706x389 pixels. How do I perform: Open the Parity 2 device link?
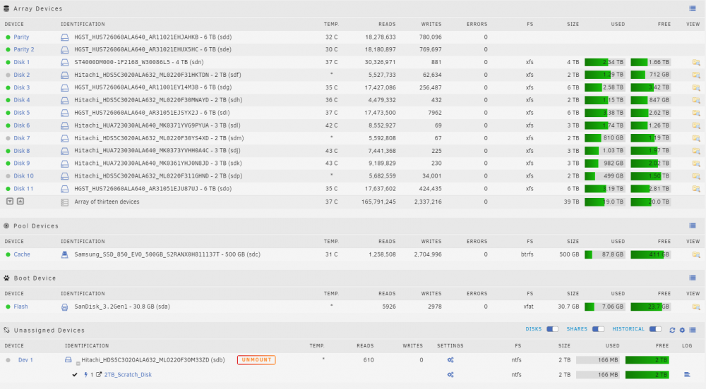click(24, 50)
